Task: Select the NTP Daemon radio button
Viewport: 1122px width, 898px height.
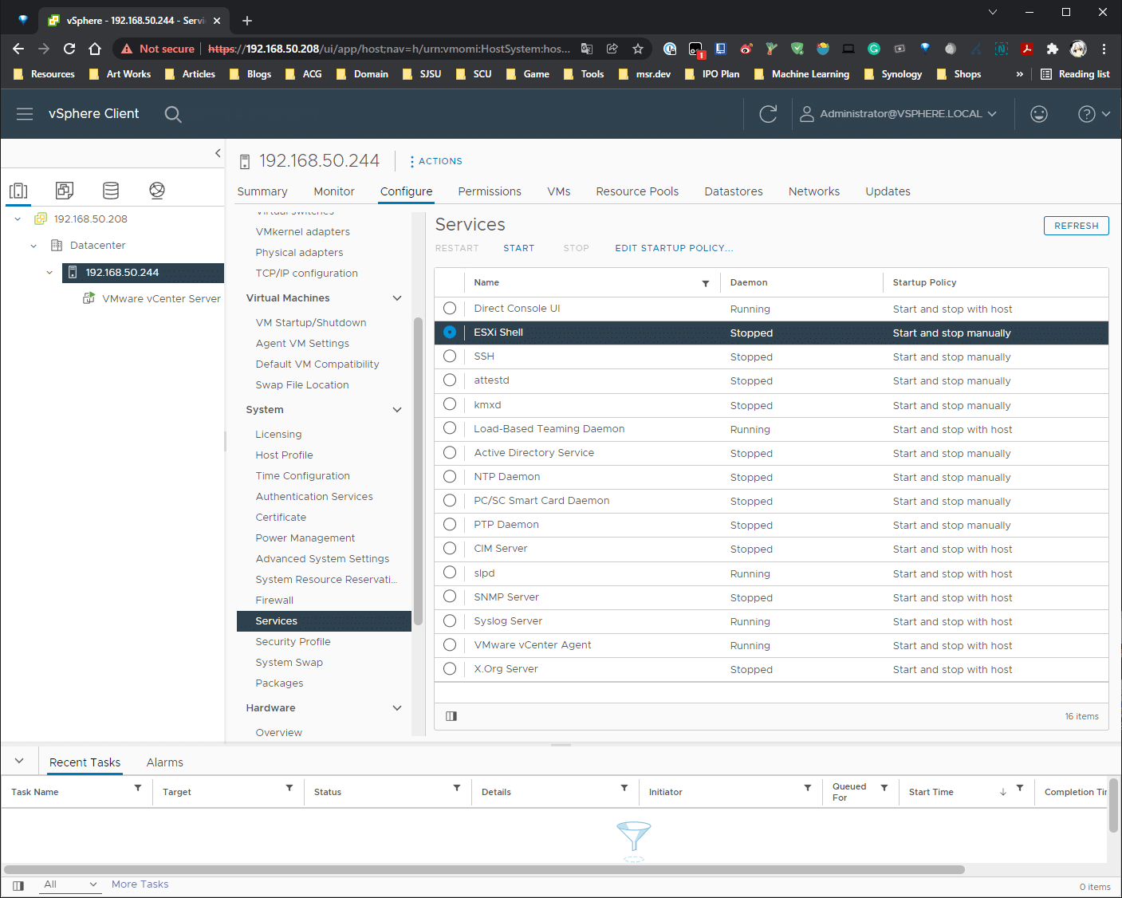Action: (450, 477)
